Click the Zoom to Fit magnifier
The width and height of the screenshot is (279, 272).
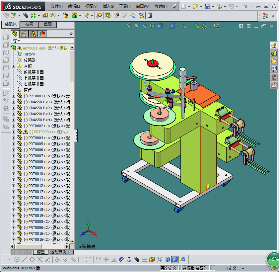tap(129, 26)
